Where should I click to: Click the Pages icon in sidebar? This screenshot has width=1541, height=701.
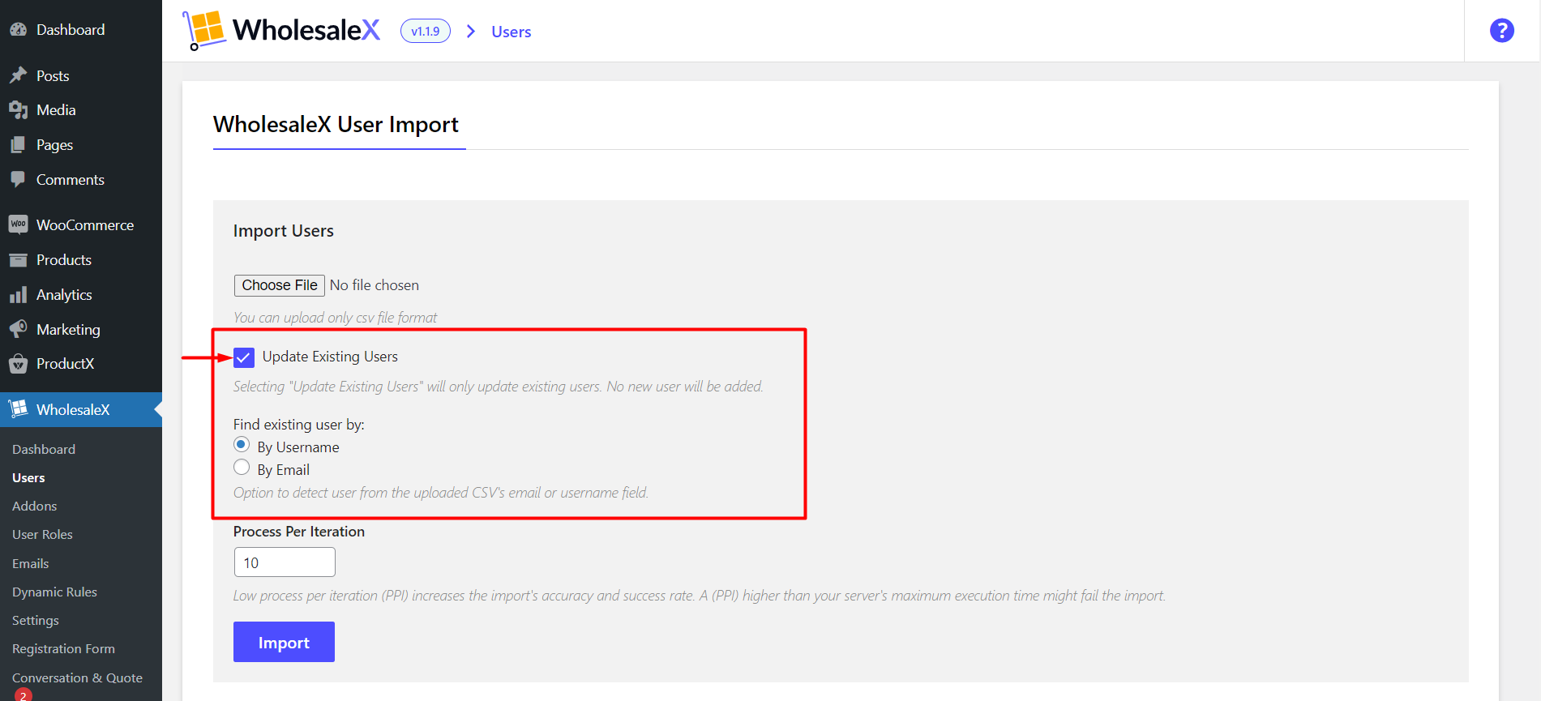click(x=18, y=145)
